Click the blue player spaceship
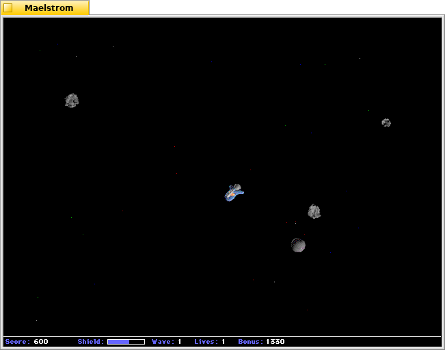 [234, 193]
